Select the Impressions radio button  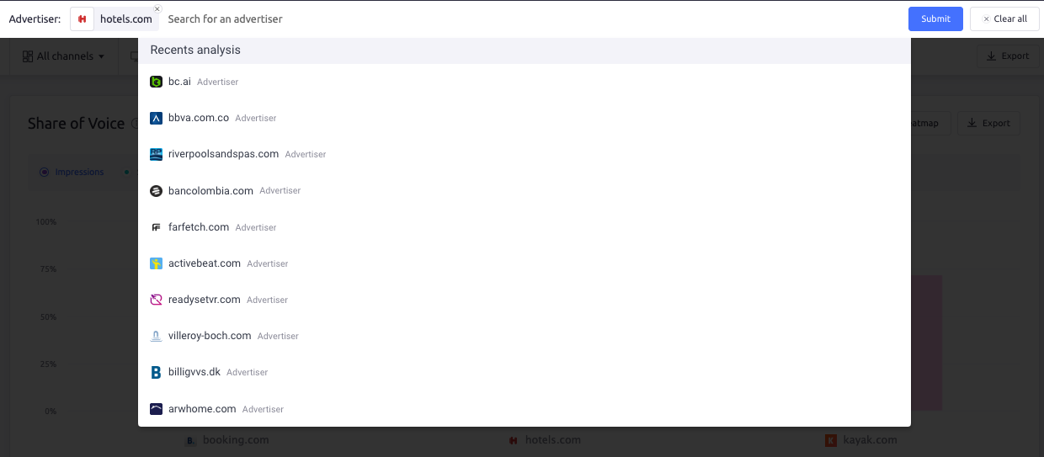click(x=45, y=172)
